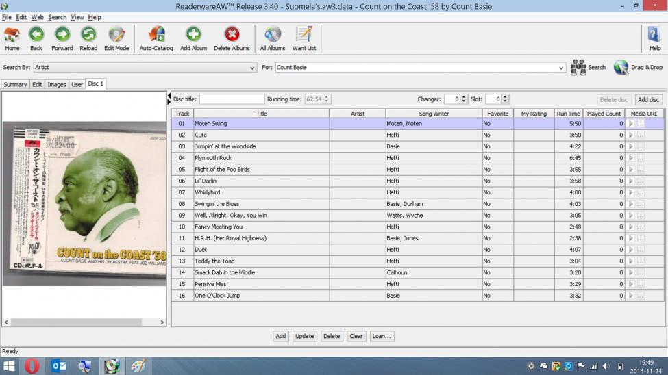Switch to the Images tab

(x=56, y=84)
